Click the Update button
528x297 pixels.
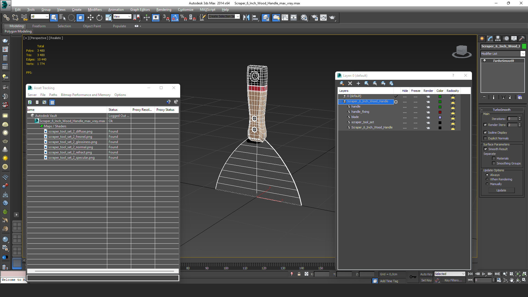(x=501, y=190)
